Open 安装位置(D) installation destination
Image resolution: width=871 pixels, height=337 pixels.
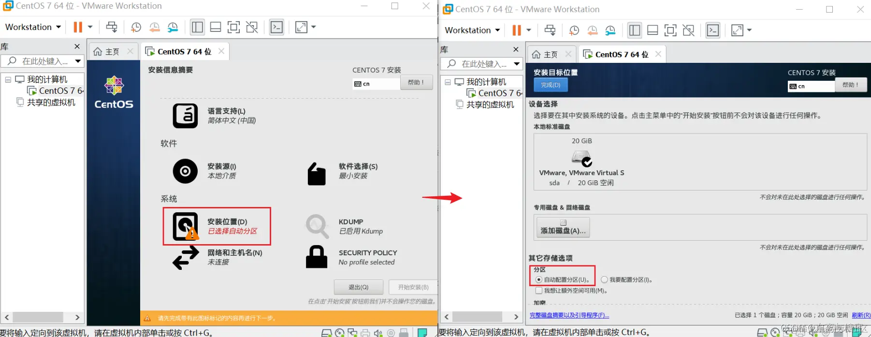[216, 226]
